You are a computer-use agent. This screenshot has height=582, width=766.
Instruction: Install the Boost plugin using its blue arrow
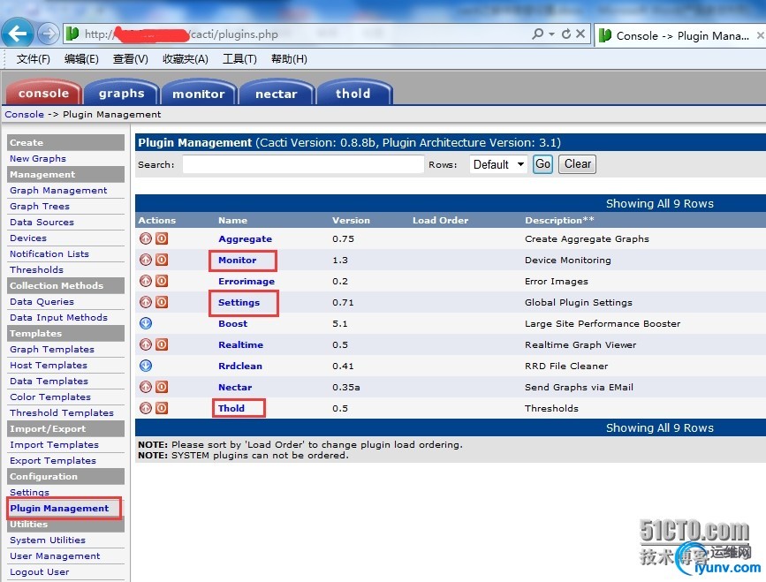[x=146, y=323]
